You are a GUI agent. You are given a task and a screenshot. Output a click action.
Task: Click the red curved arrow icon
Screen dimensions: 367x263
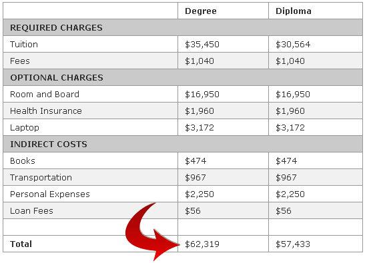(x=152, y=232)
